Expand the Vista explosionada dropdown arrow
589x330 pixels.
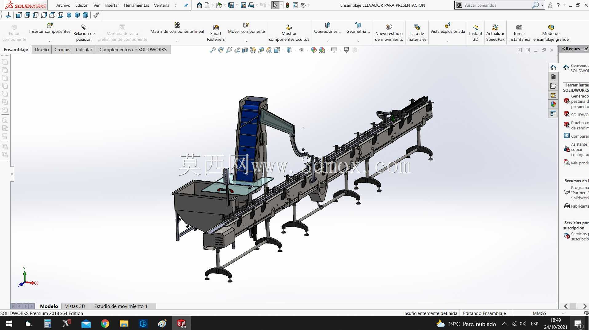tap(448, 41)
